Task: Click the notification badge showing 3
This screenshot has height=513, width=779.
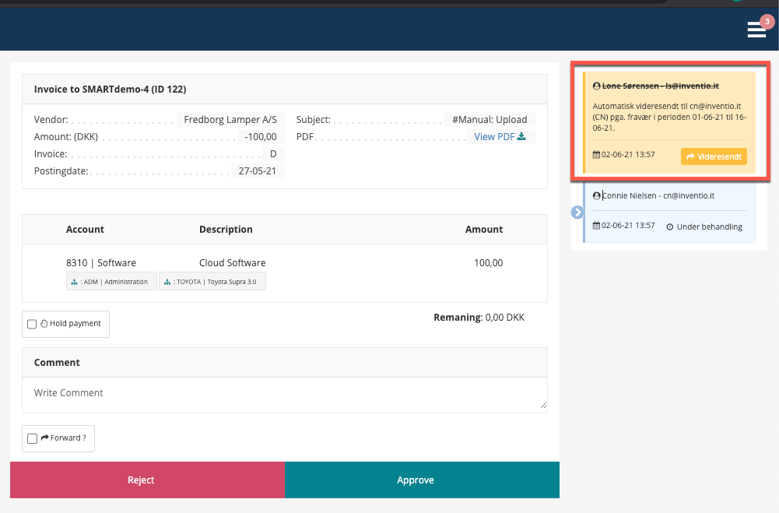Action: pyautogui.click(x=767, y=21)
